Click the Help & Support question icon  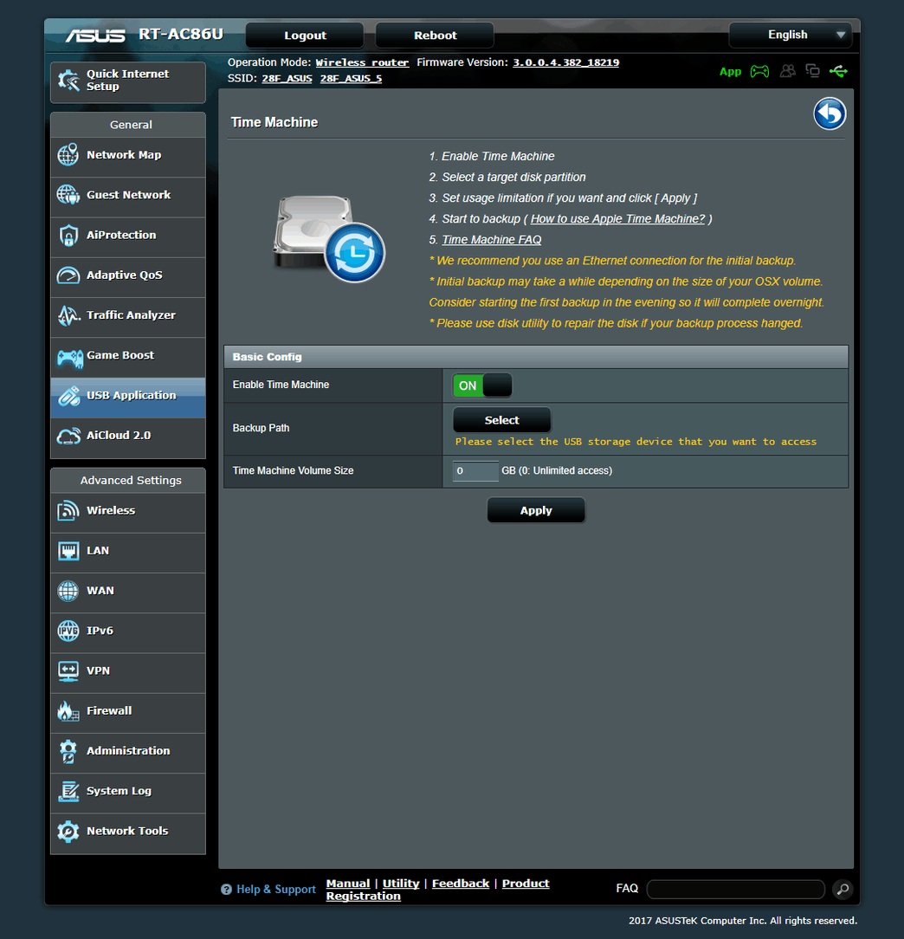pyautogui.click(x=226, y=890)
